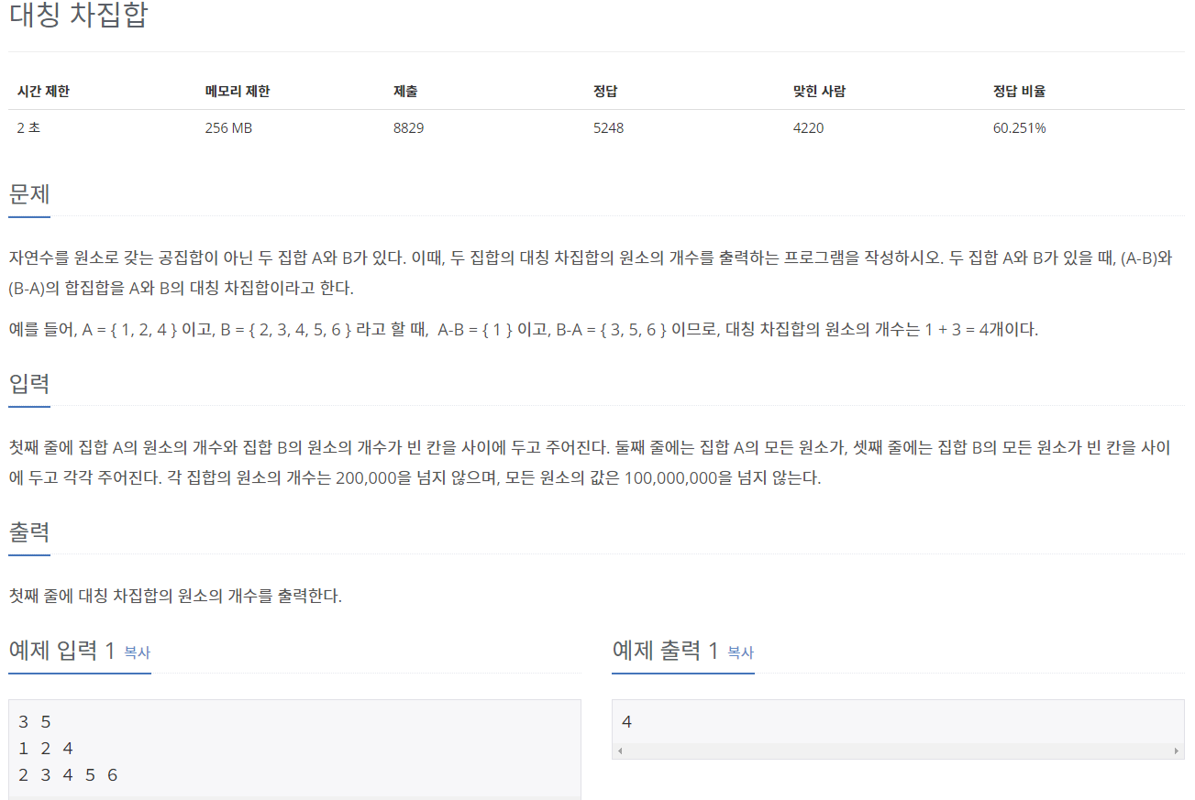Click the 정답 비율 column header
The image size is (1195, 800).
(x=1019, y=91)
